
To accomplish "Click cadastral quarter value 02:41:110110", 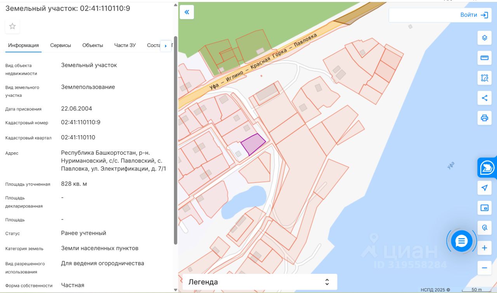I will (x=78, y=138).
